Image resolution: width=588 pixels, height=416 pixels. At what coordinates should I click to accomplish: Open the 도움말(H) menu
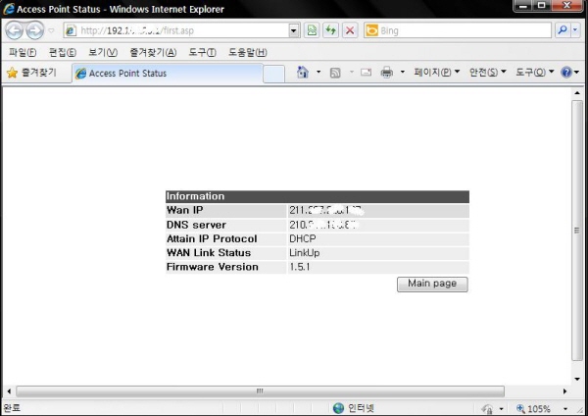(x=248, y=52)
